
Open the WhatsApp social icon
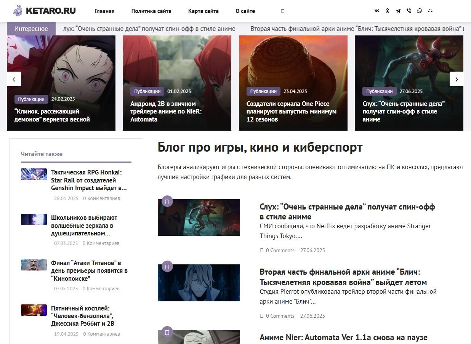[420, 11]
